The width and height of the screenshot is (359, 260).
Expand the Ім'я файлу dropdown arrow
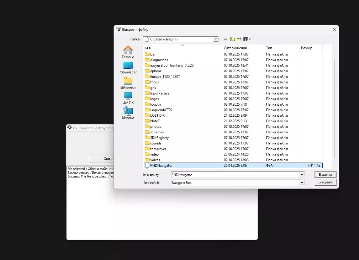302,175
